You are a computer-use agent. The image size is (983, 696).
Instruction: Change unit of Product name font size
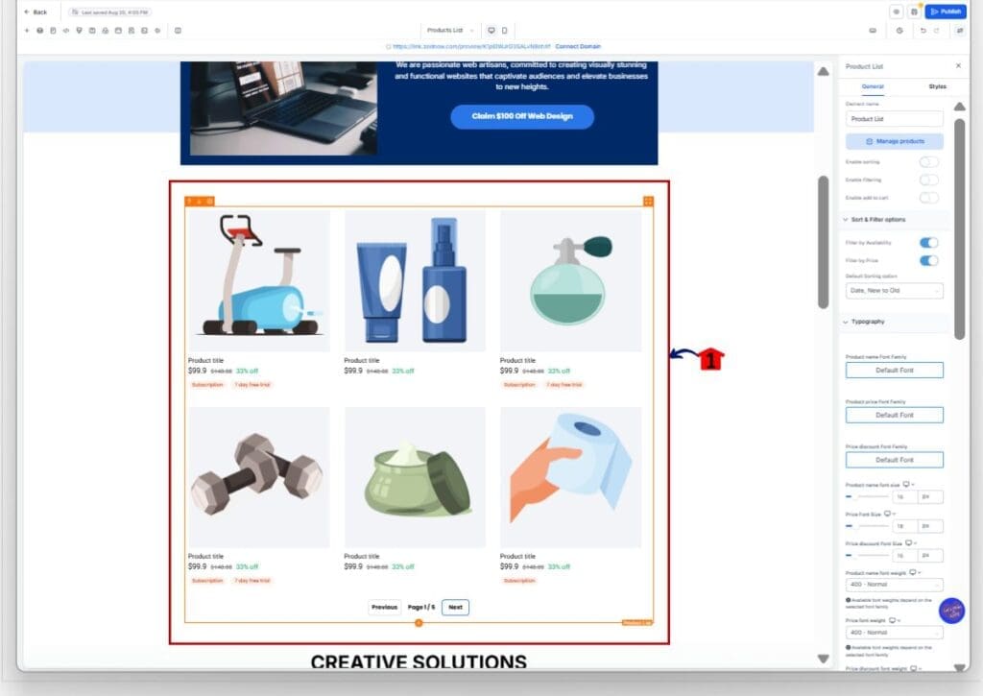pos(930,497)
